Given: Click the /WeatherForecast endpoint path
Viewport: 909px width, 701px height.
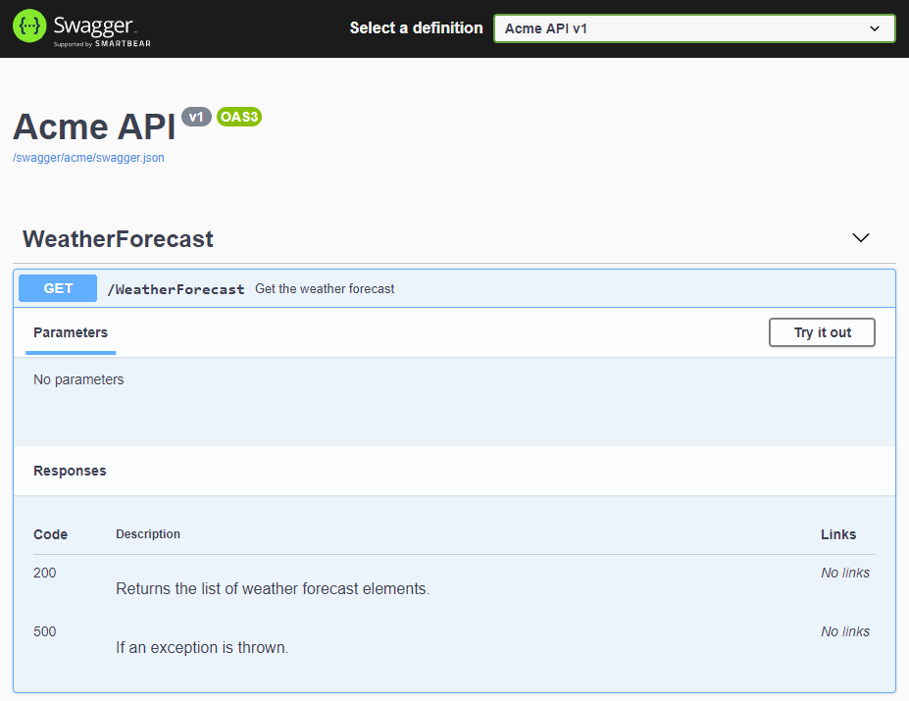Looking at the screenshot, I should 176,289.
